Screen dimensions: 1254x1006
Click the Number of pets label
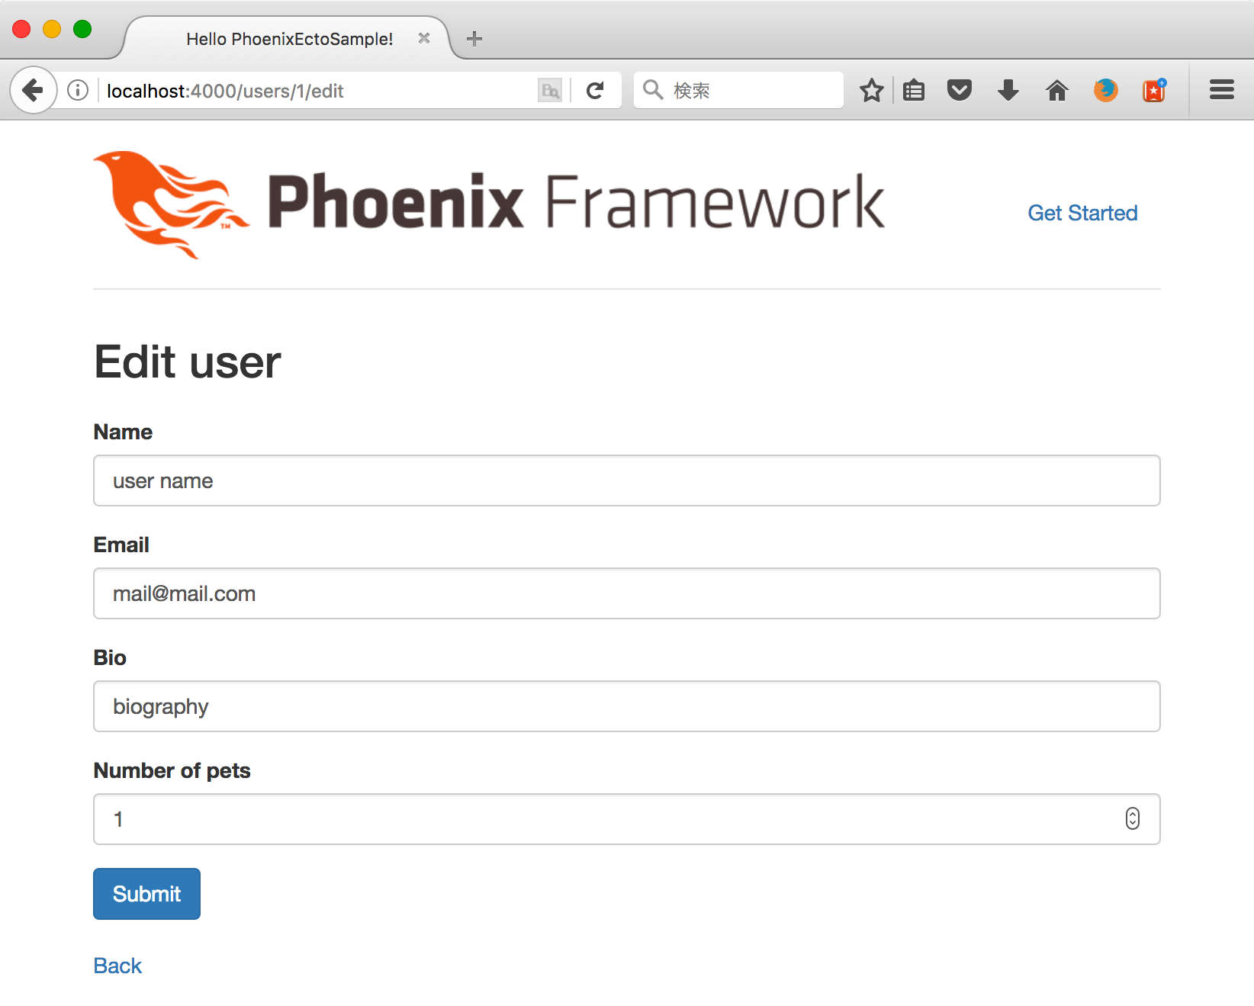point(172,770)
